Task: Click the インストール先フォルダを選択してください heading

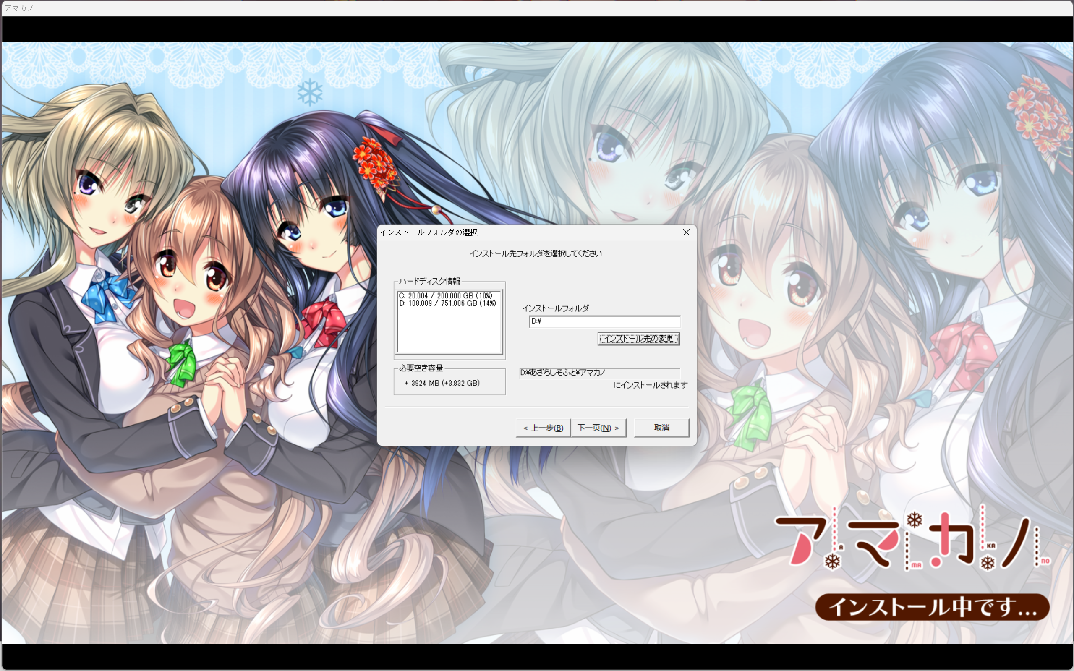Action: [536, 253]
